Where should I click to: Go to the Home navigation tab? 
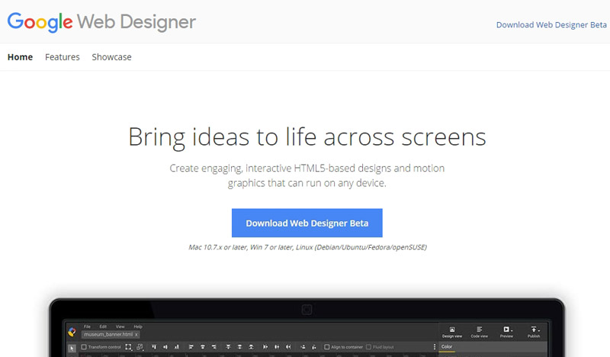21,57
